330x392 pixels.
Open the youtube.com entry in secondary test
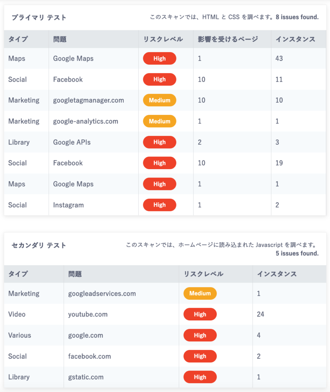pos(88,314)
